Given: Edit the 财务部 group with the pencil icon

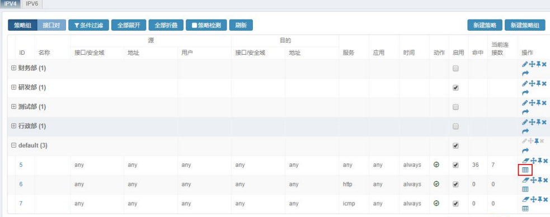Looking at the screenshot, I should (x=525, y=64).
